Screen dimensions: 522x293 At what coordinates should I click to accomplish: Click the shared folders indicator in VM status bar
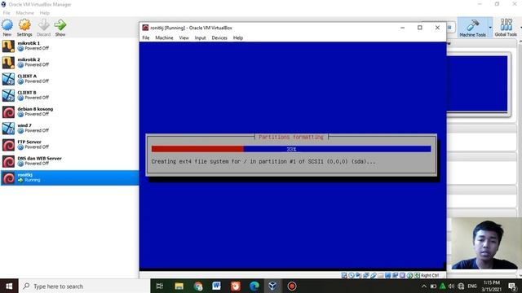pyautogui.click(x=381, y=275)
